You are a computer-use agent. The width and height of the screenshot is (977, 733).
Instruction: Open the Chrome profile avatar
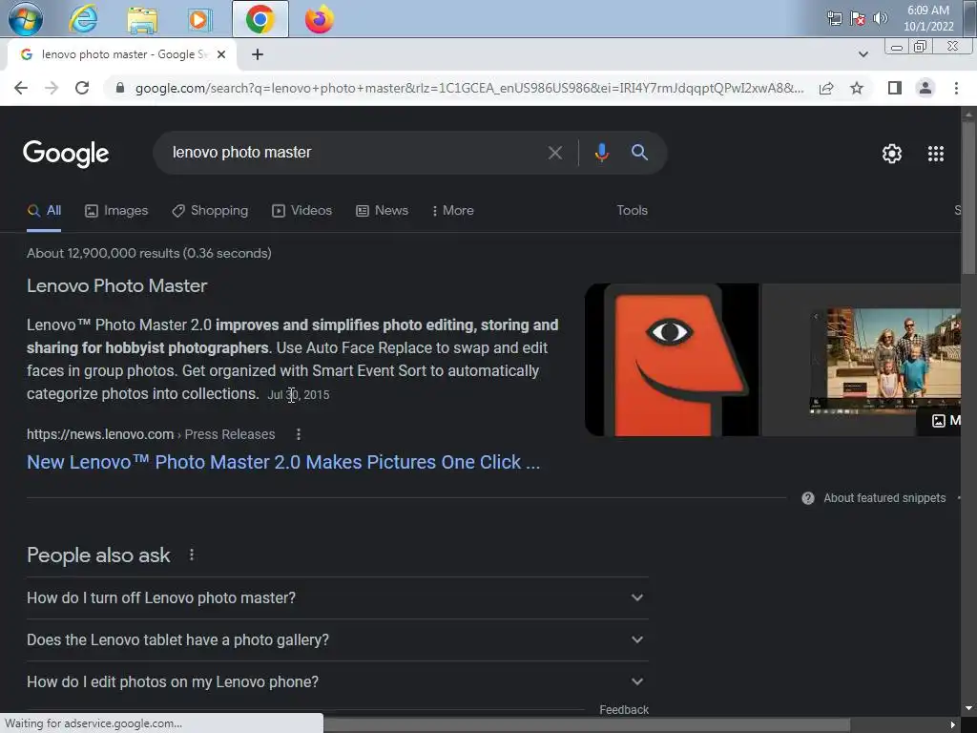pos(925,88)
